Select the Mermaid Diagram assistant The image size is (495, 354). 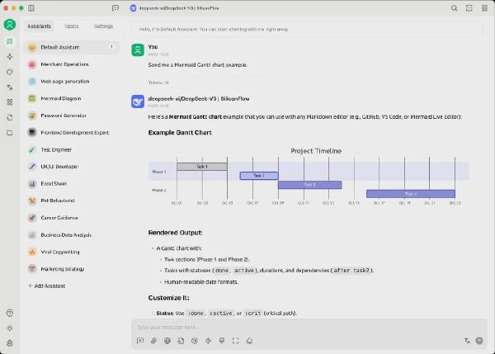[x=72, y=98]
